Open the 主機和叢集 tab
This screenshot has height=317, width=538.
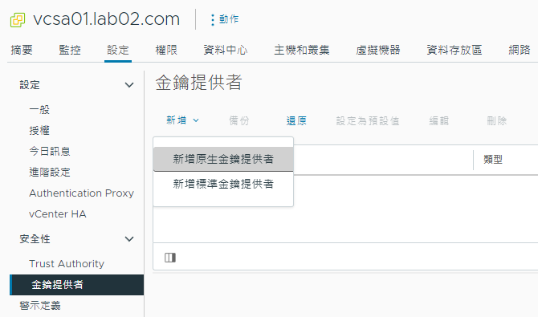coord(302,50)
